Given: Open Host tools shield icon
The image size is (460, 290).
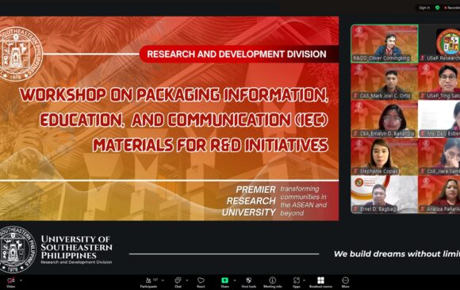Looking at the screenshot, I should 249,280.
